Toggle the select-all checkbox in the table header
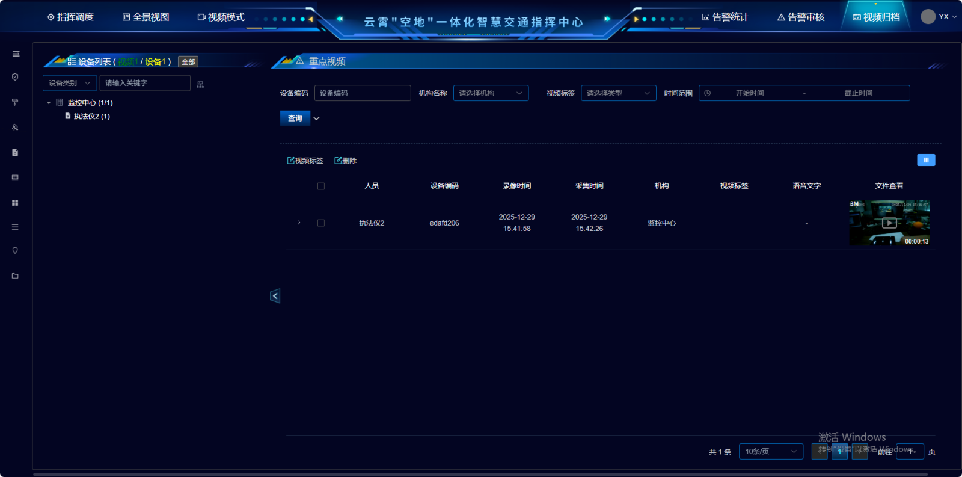 321,186
